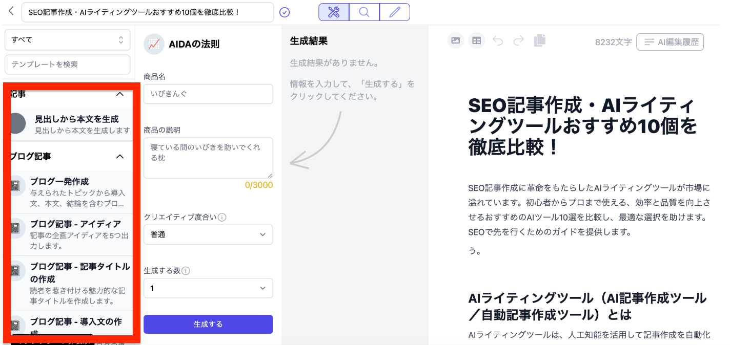The width and height of the screenshot is (730, 345).
Task: Click the redo arrow icon
Action: coord(518,41)
